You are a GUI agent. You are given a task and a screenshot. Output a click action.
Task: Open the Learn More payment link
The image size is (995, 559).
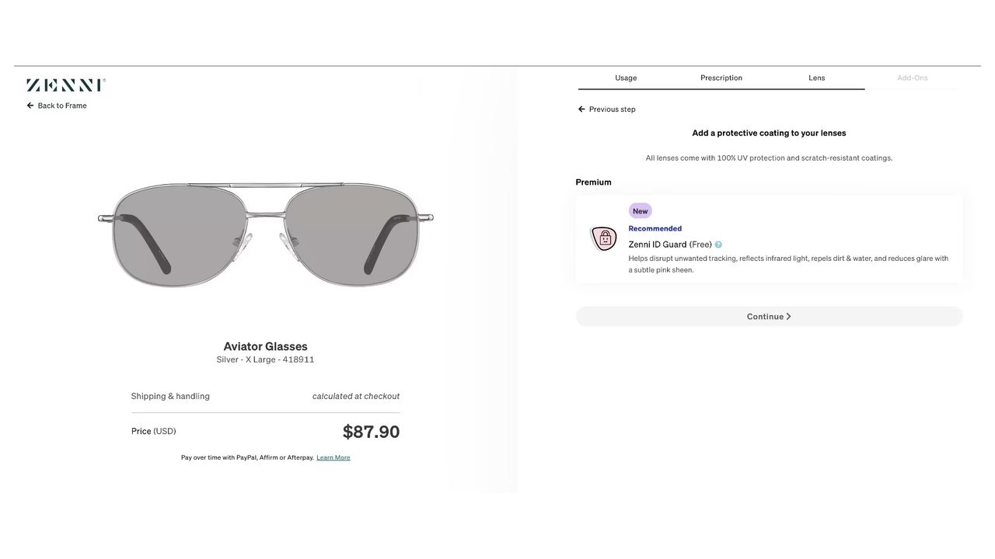pyautogui.click(x=333, y=458)
